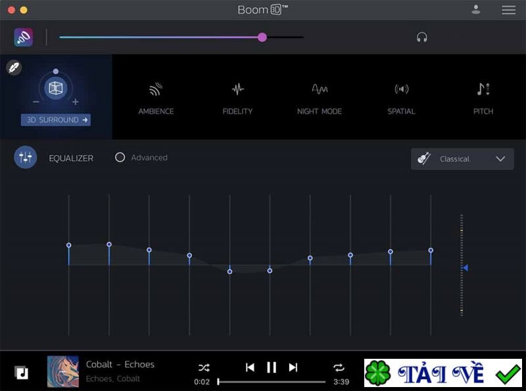Select the Advanced equalizer radio button

[x=120, y=157]
